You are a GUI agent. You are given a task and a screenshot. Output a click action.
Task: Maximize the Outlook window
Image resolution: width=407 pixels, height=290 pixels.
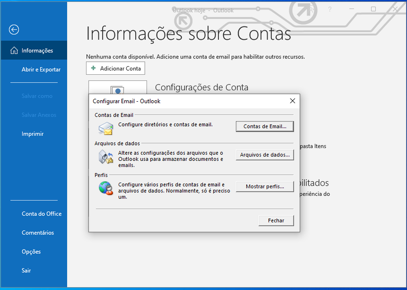(373, 10)
